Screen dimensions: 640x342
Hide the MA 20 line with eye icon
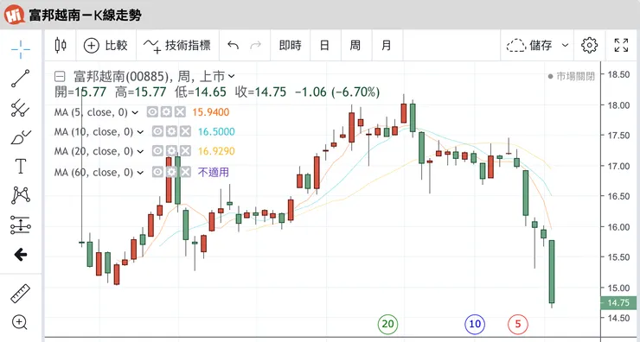tap(157, 151)
